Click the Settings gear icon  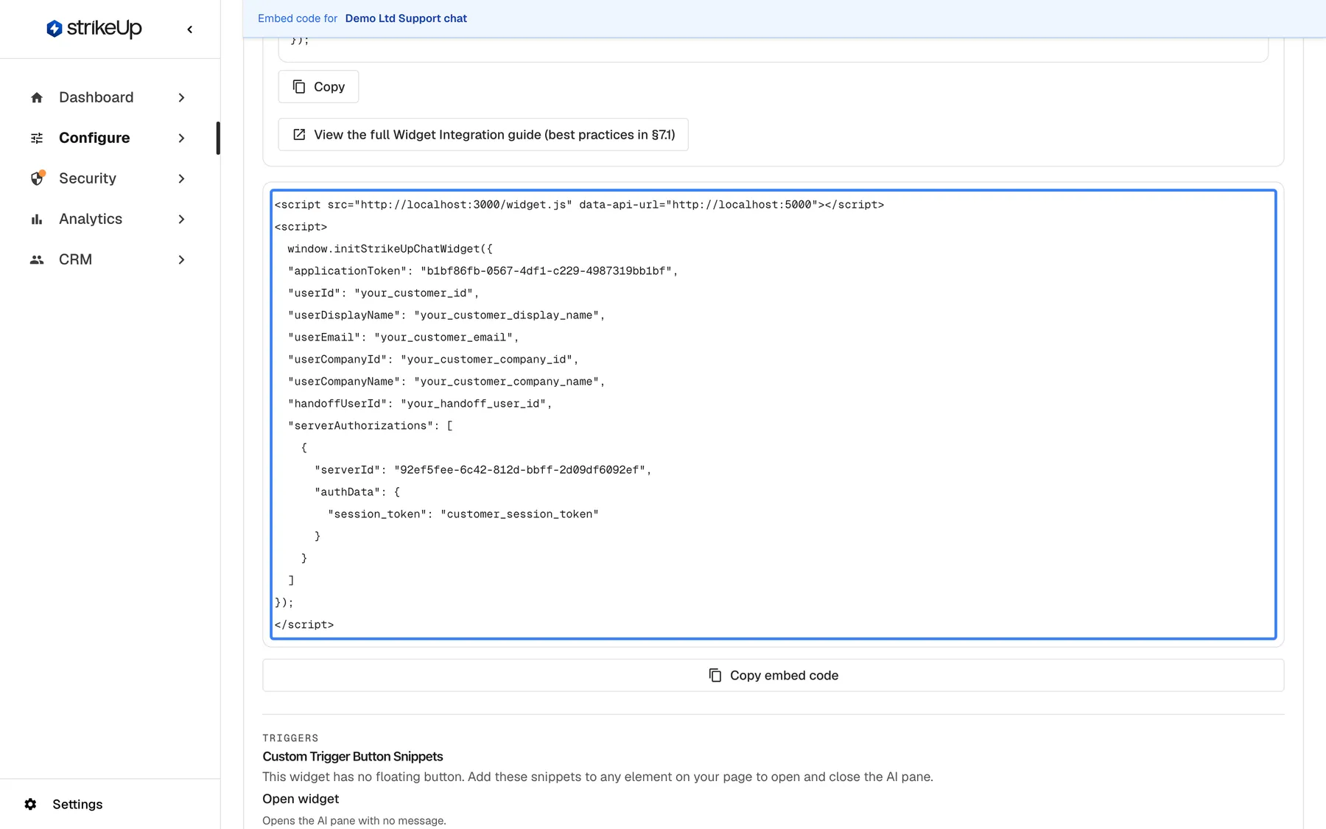pyautogui.click(x=30, y=804)
